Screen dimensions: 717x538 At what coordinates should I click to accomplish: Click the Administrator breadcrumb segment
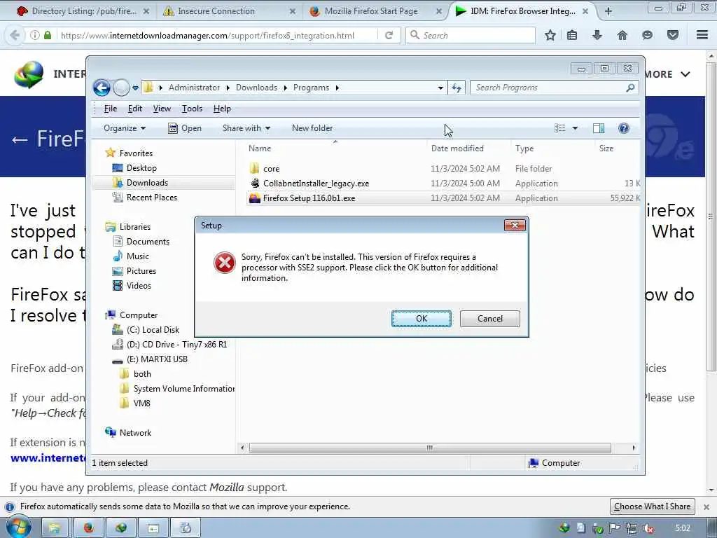click(x=194, y=88)
